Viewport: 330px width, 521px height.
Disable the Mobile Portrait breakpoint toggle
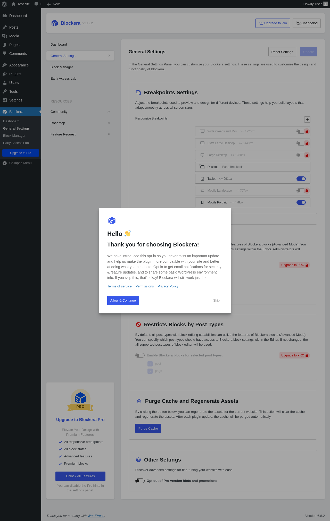pyautogui.click(x=301, y=202)
